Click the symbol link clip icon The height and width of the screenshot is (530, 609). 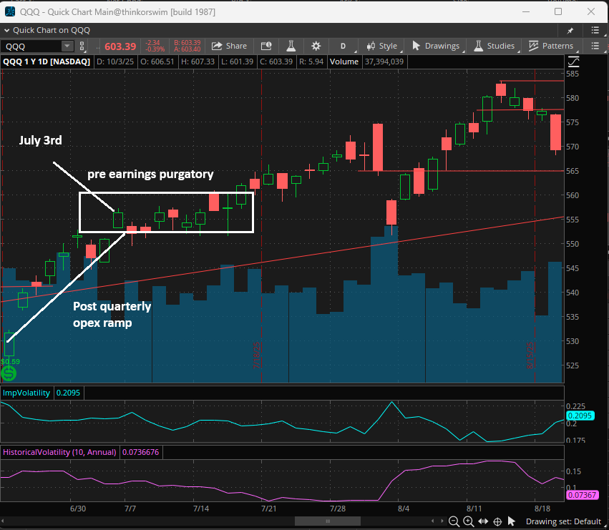[x=82, y=46]
